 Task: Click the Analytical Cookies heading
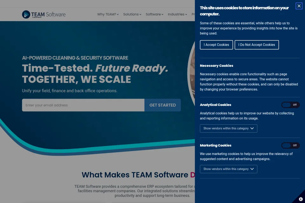pyautogui.click(x=215, y=105)
